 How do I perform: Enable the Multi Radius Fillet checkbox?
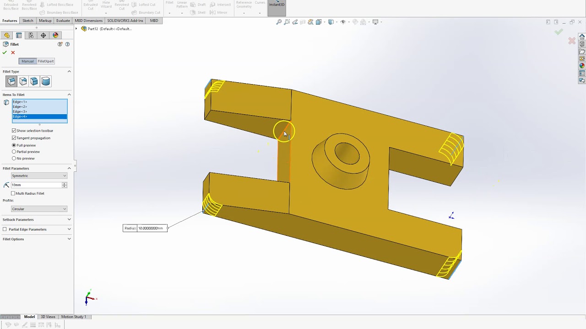13,193
